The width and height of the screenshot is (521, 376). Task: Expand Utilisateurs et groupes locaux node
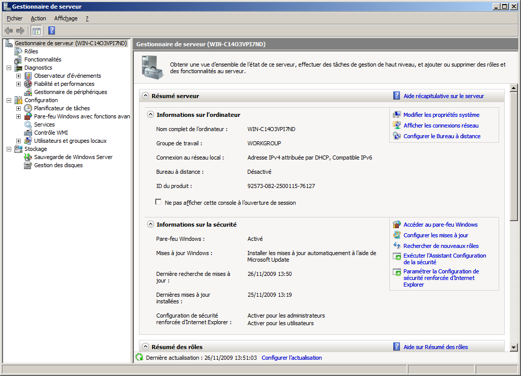point(18,141)
